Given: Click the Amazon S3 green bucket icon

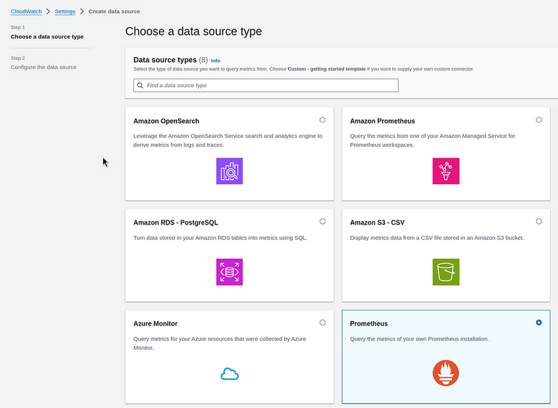Looking at the screenshot, I should (446, 271).
